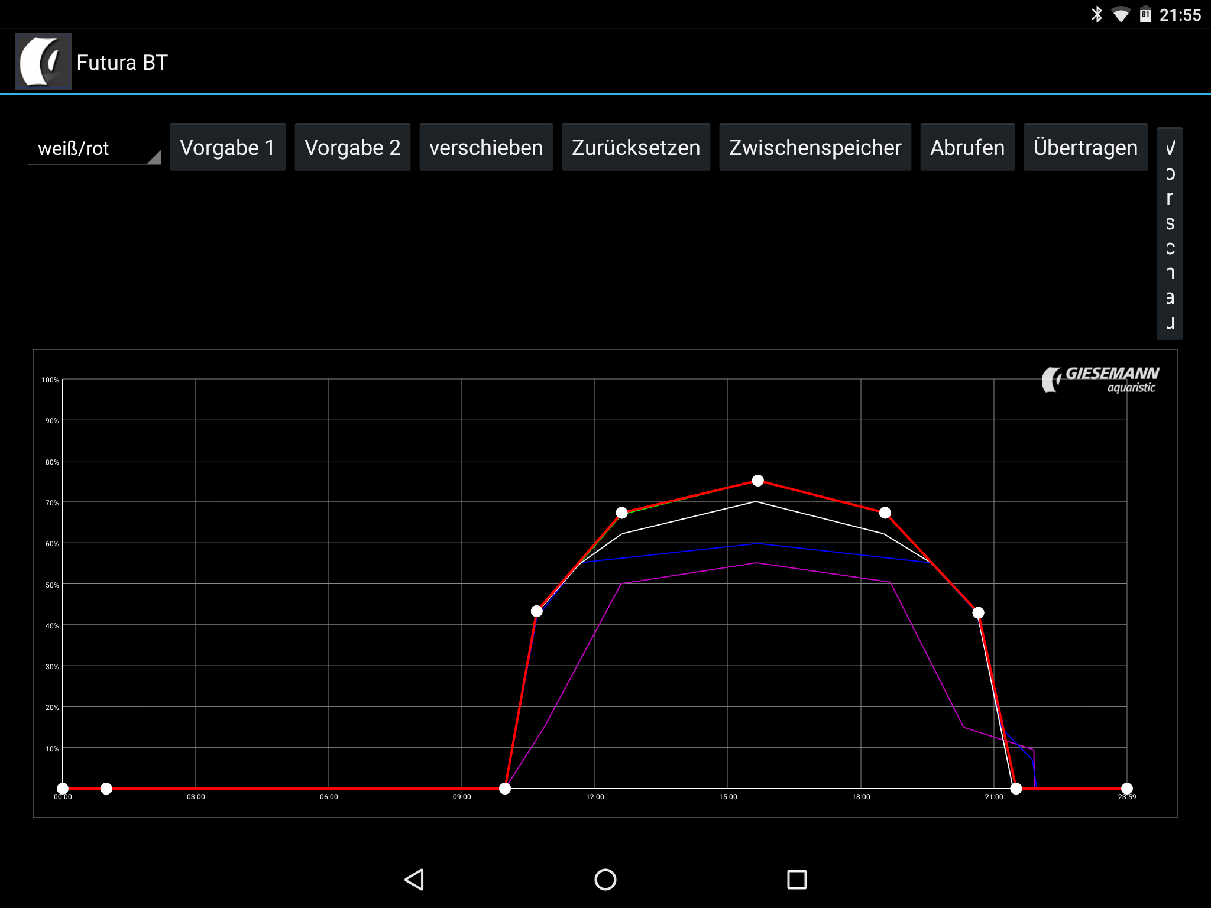The width and height of the screenshot is (1211, 908).
Task: Load the Vorgabe 1 preset
Action: pos(228,147)
